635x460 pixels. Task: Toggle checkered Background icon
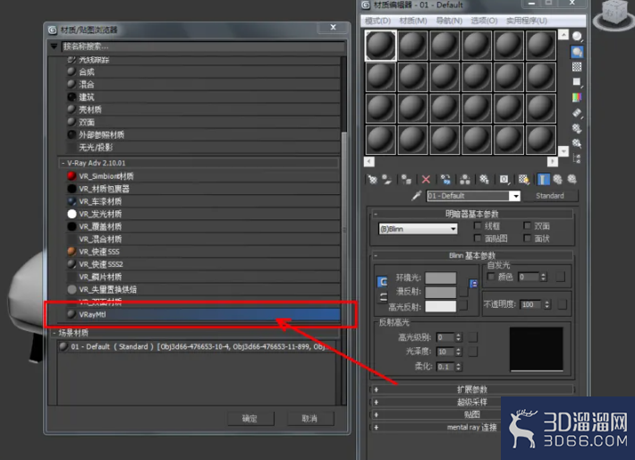click(577, 67)
